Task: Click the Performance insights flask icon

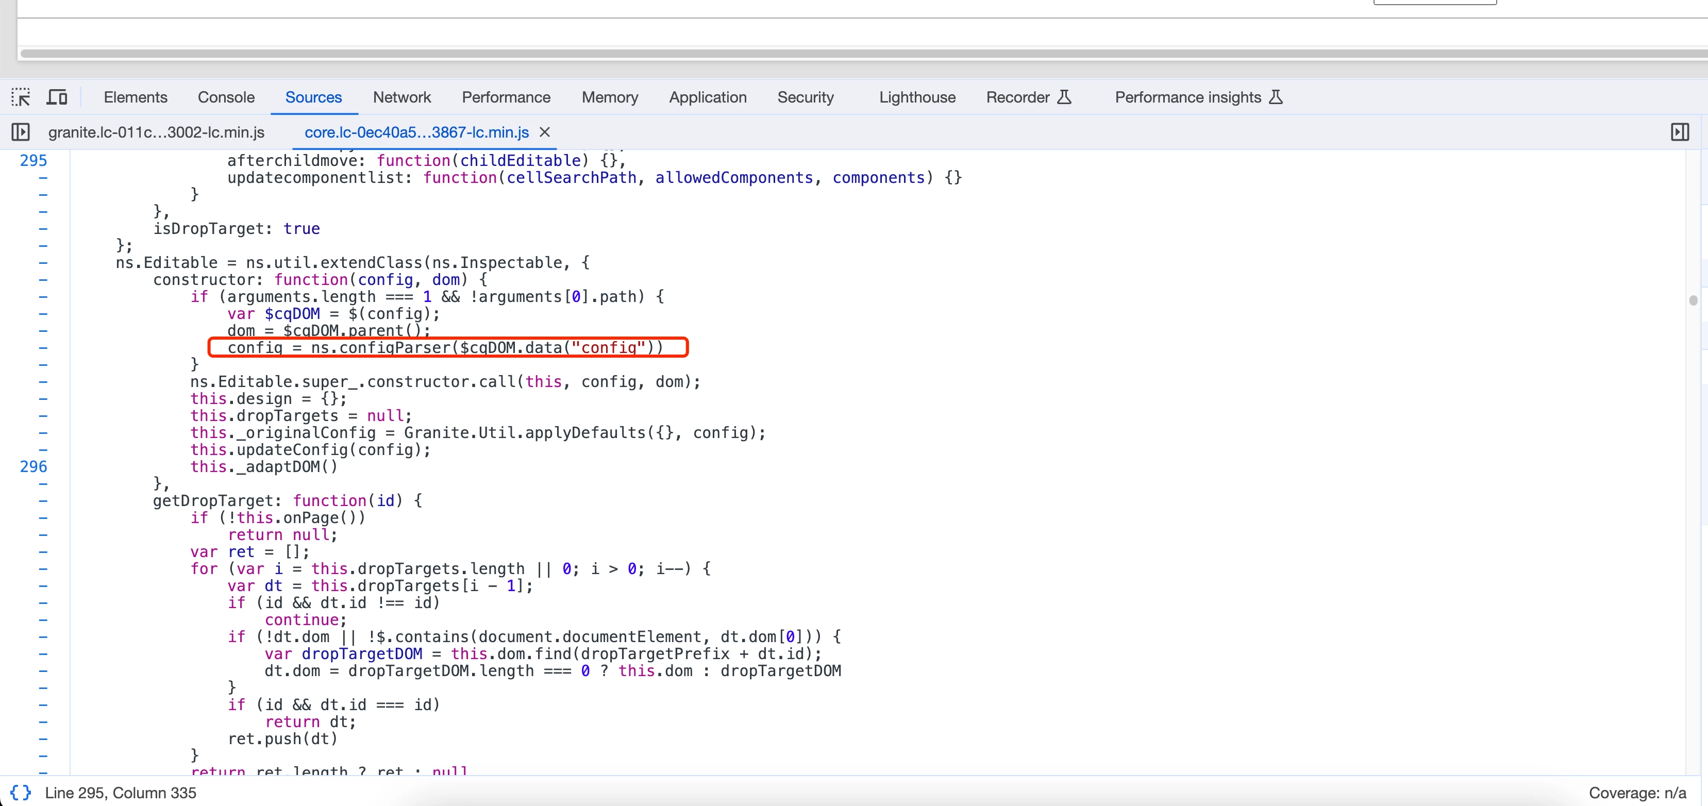Action: [x=1276, y=97]
